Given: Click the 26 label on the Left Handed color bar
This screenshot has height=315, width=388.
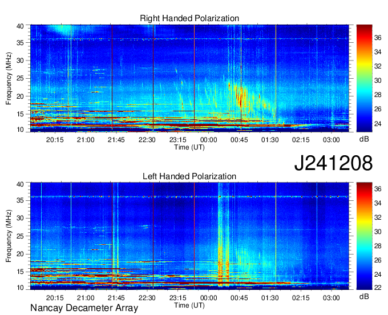Looking at the screenshot, I should pyautogui.click(x=378, y=260).
